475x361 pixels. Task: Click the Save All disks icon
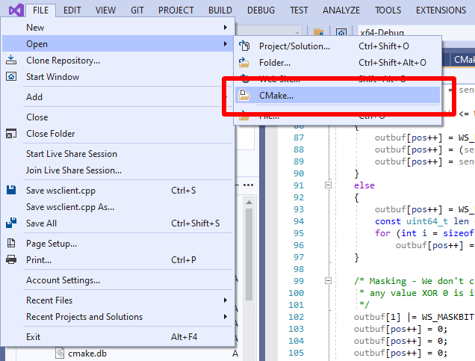click(11, 223)
